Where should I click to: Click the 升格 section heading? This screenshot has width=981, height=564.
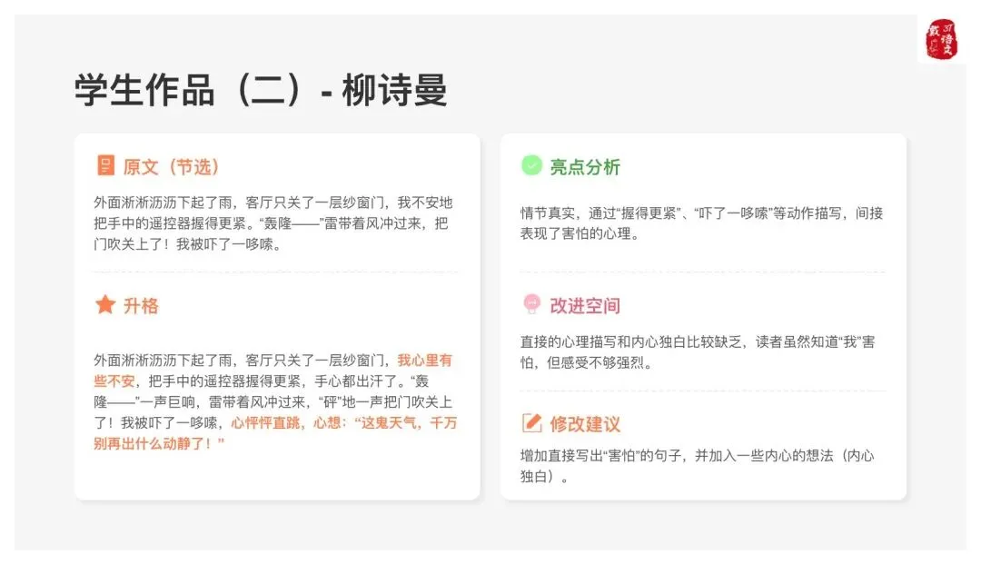pos(141,306)
